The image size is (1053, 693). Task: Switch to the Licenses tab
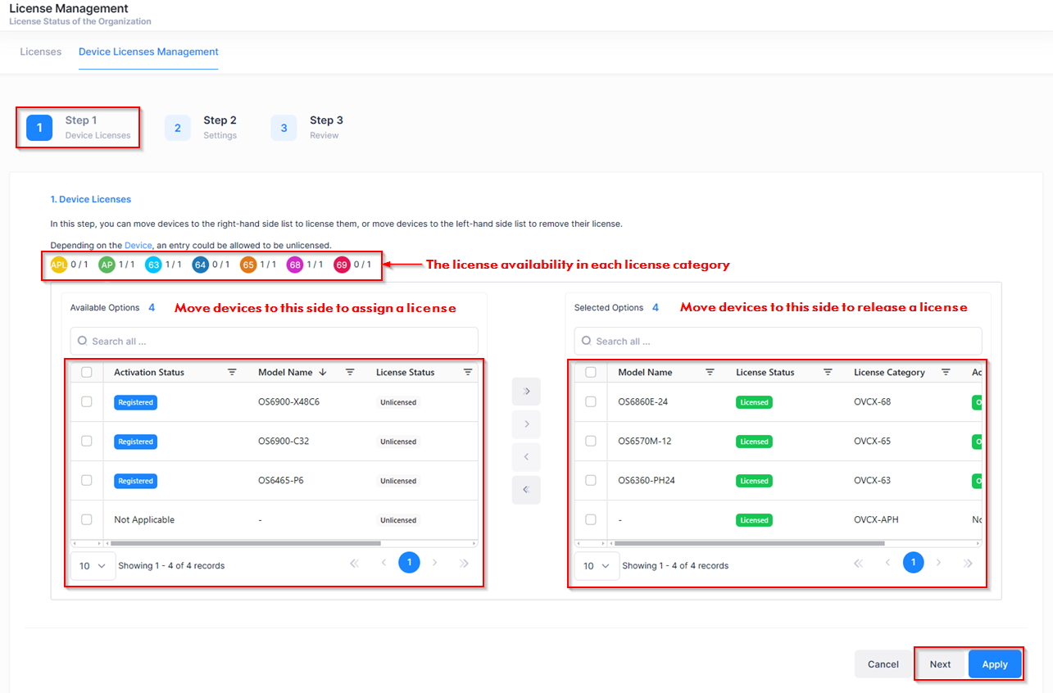tap(41, 52)
